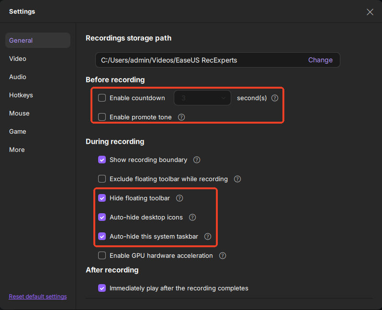This screenshot has width=382, height=310.
Task: Click the During recording heading
Action: (115, 142)
